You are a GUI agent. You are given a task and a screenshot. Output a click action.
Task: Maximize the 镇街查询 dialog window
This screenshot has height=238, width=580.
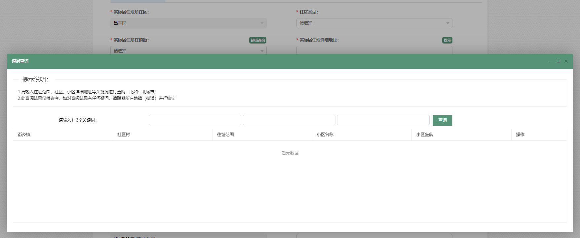tap(559, 61)
